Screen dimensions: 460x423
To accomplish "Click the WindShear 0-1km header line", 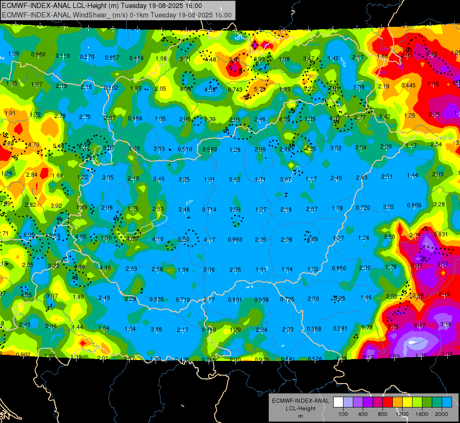I will coord(117,15).
